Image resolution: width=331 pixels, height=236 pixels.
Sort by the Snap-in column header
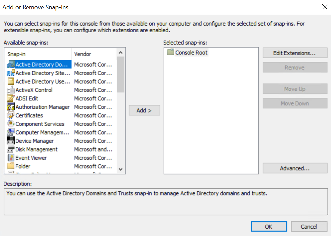pos(38,54)
